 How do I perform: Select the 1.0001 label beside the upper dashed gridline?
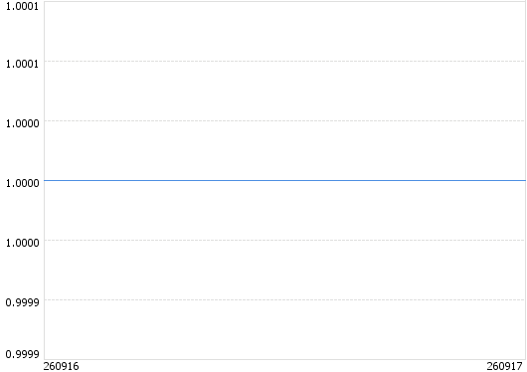22,64
